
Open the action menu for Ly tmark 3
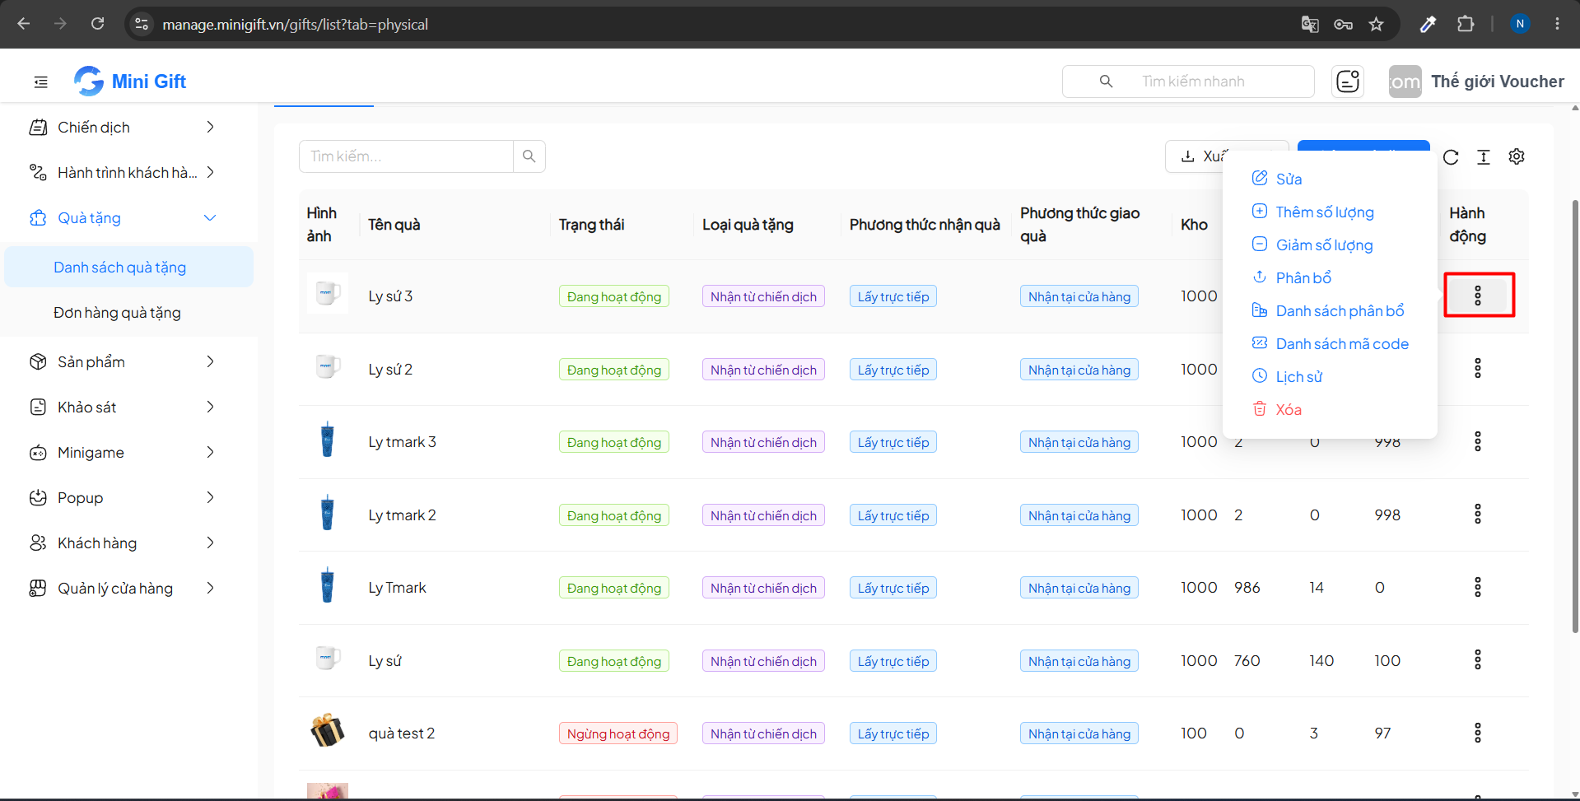pyautogui.click(x=1478, y=441)
